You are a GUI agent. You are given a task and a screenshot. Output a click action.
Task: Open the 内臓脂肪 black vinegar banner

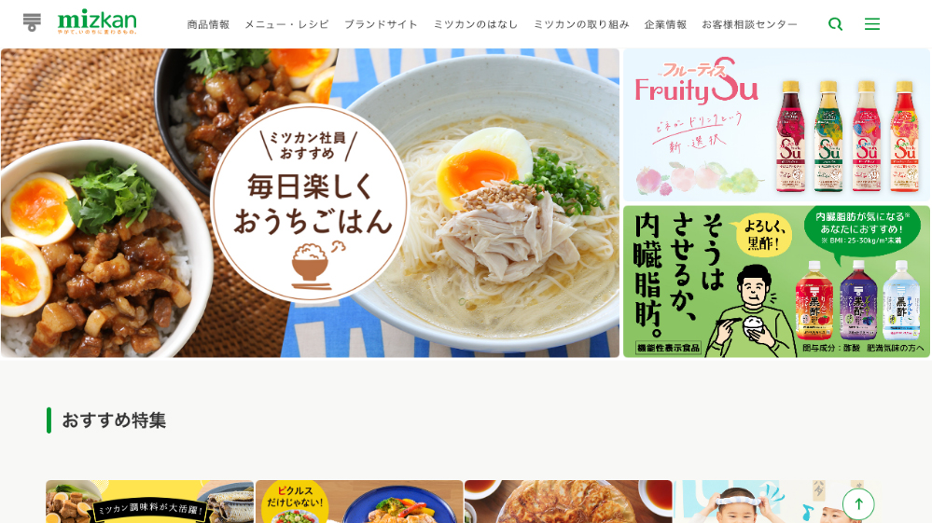click(x=776, y=282)
